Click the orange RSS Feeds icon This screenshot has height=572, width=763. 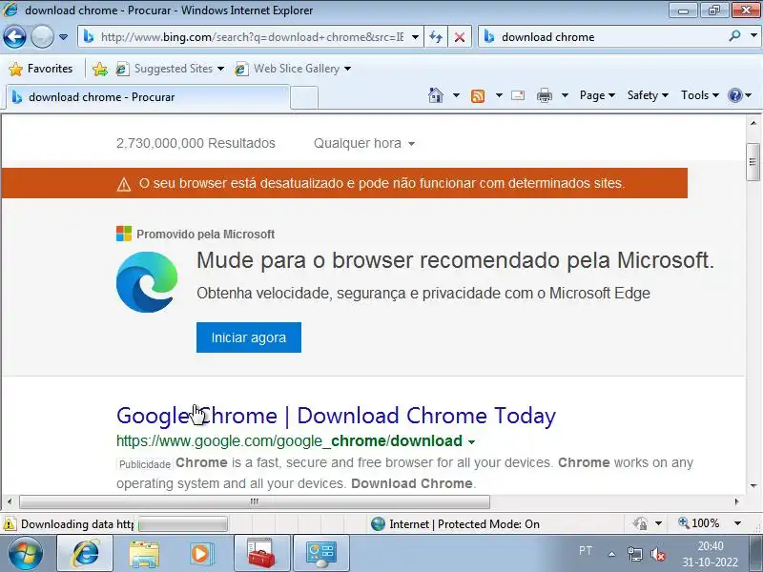coord(478,96)
